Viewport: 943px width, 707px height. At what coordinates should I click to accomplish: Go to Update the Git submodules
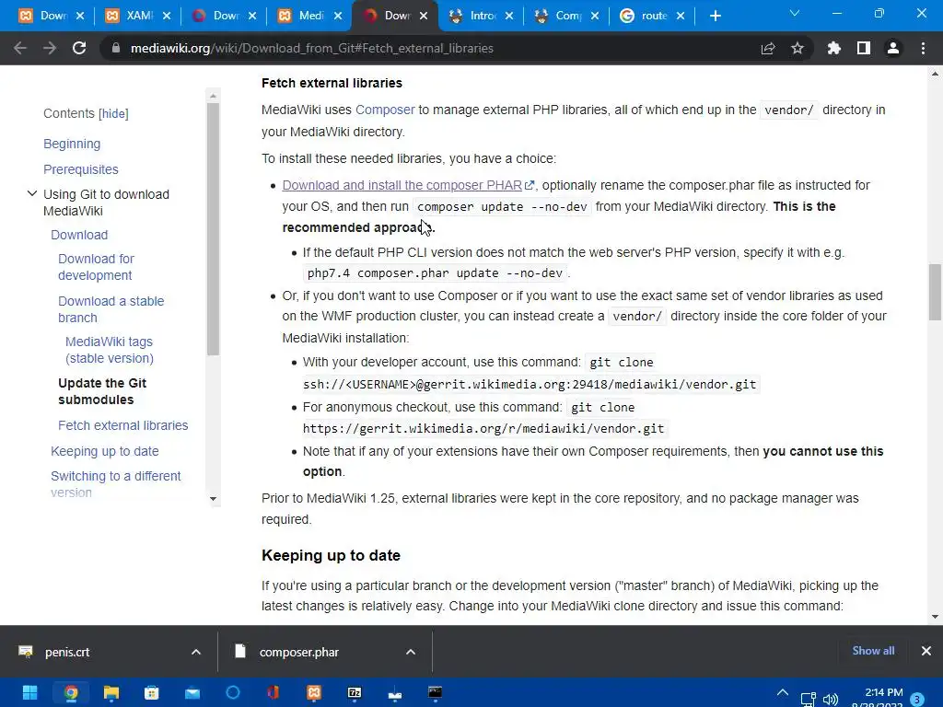tap(102, 391)
